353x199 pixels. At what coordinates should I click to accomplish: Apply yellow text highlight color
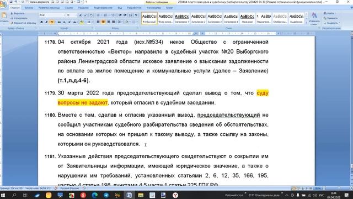pos(82,22)
